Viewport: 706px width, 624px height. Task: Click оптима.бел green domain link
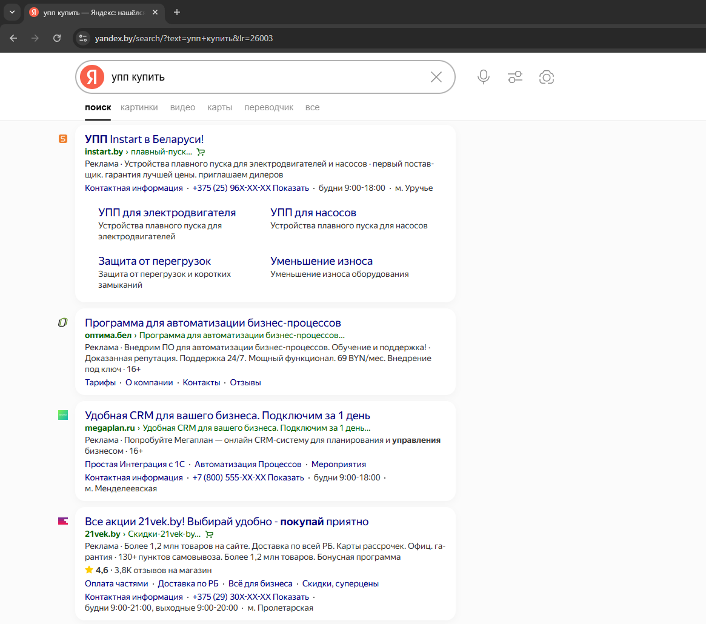[108, 336]
